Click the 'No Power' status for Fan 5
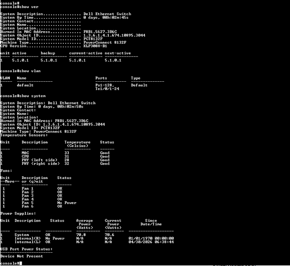290x266 pixels. tap(67, 203)
